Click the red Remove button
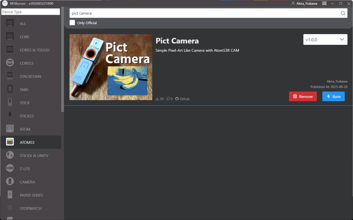The image size is (353, 220). [x=303, y=96]
